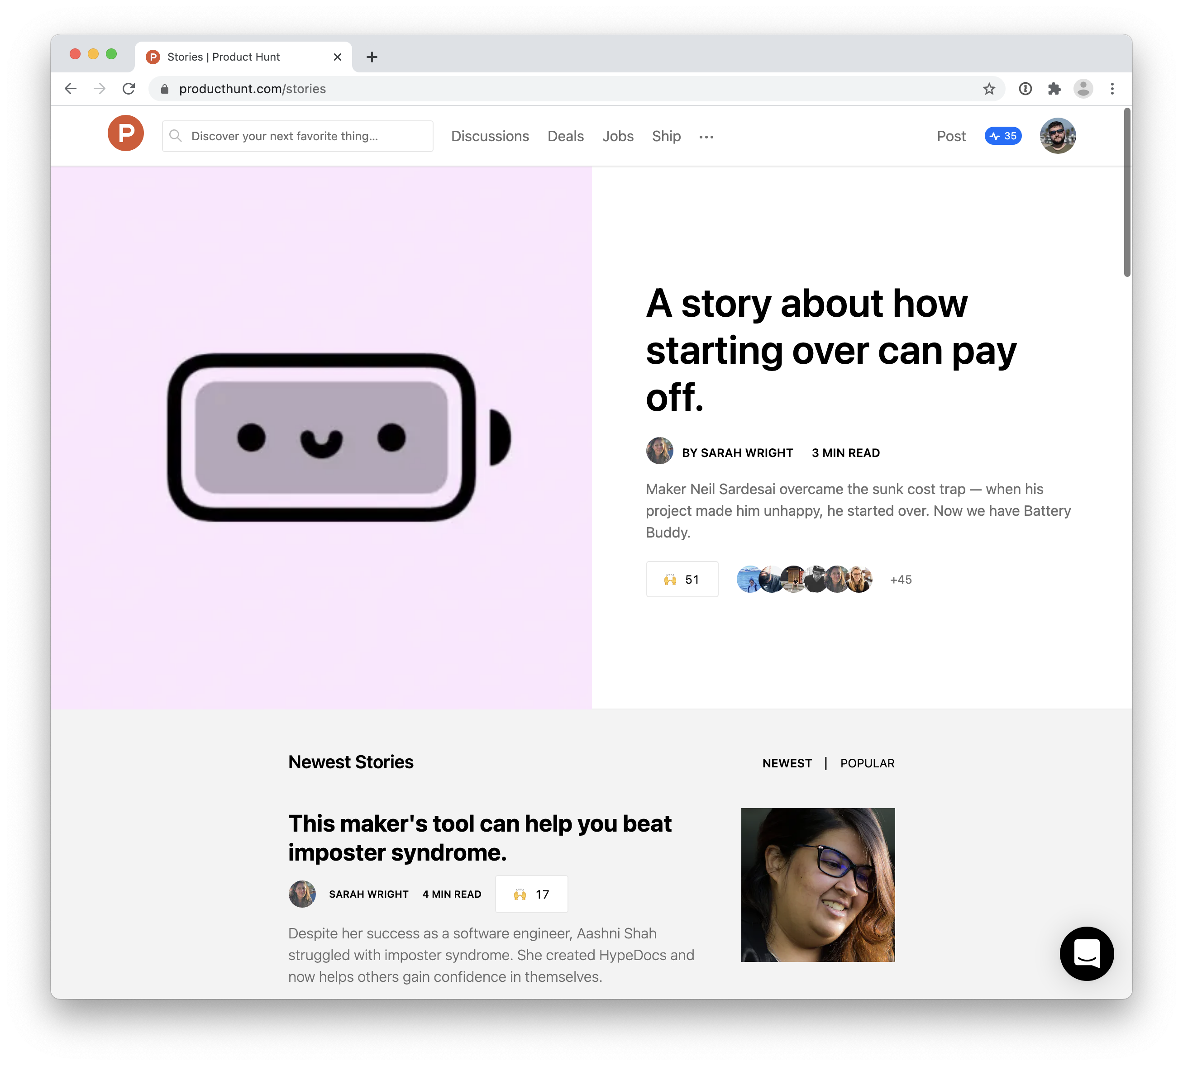The width and height of the screenshot is (1183, 1066).
Task: Open a new browser tab
Action: 372,57
